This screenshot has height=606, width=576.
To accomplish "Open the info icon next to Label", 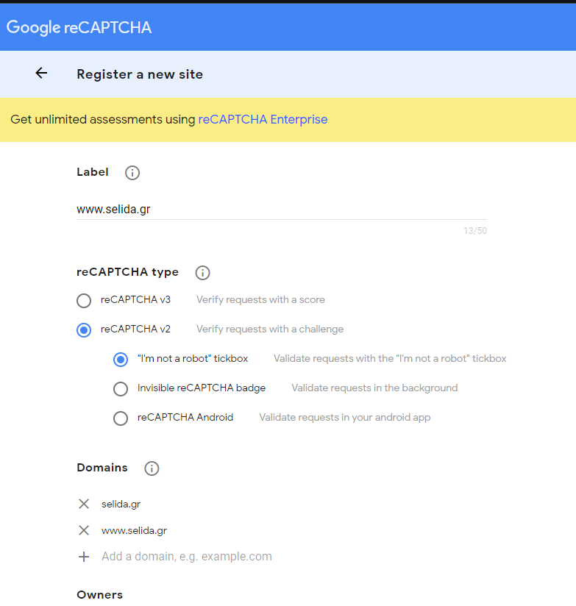I will (132, 173).
